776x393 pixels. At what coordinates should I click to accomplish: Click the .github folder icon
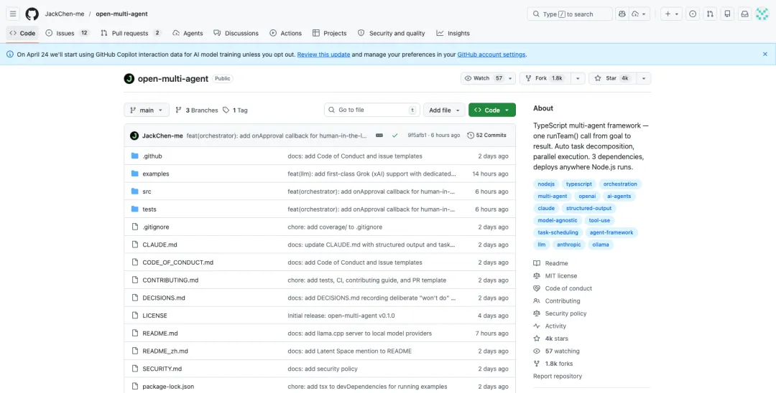134,156
